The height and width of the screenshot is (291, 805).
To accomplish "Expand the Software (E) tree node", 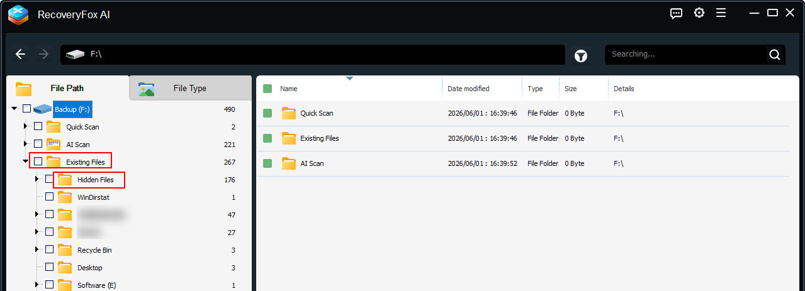I will click(x=37, y=285).
